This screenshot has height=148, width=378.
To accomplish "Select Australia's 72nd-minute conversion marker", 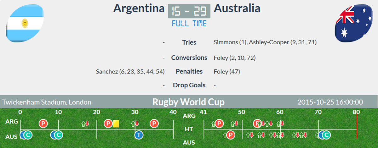I will click(326, 135).
